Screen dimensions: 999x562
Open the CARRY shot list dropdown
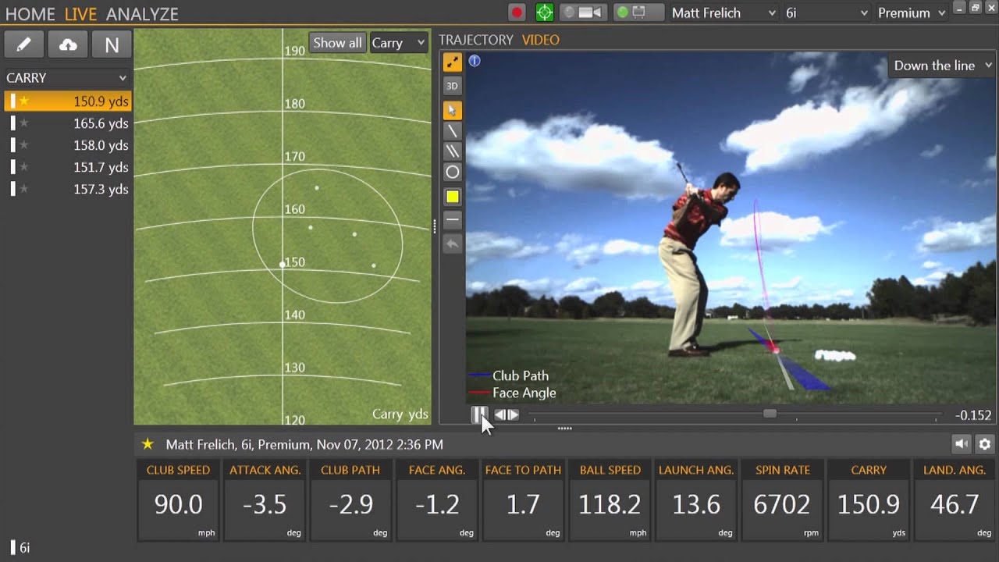[x=66, y=78]
